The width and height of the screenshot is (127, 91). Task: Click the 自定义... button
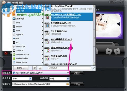coord(21,68)
